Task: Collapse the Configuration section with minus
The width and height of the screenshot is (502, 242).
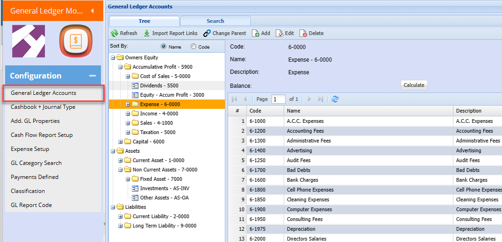Action: point(93,76)
